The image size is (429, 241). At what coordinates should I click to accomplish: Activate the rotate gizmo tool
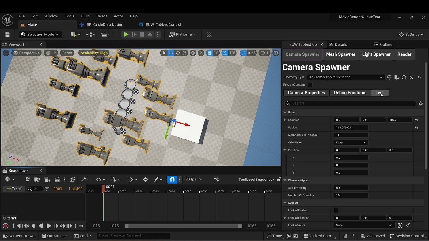click(178, 53)
